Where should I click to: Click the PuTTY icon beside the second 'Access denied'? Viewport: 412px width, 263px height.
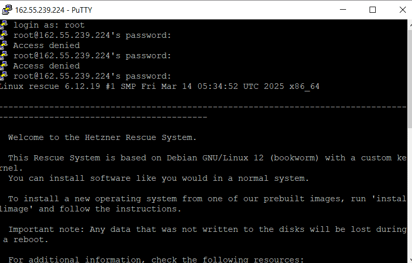pyautogui.click(x=4, y=66)
